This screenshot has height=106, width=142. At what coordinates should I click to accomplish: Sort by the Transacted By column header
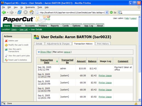67,61
